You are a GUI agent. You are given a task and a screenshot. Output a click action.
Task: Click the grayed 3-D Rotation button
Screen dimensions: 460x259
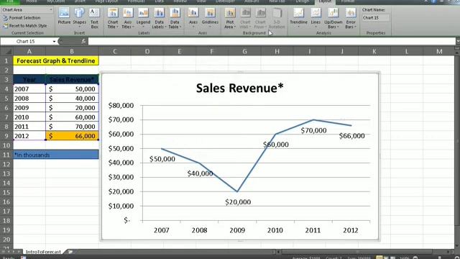(277, 18)
